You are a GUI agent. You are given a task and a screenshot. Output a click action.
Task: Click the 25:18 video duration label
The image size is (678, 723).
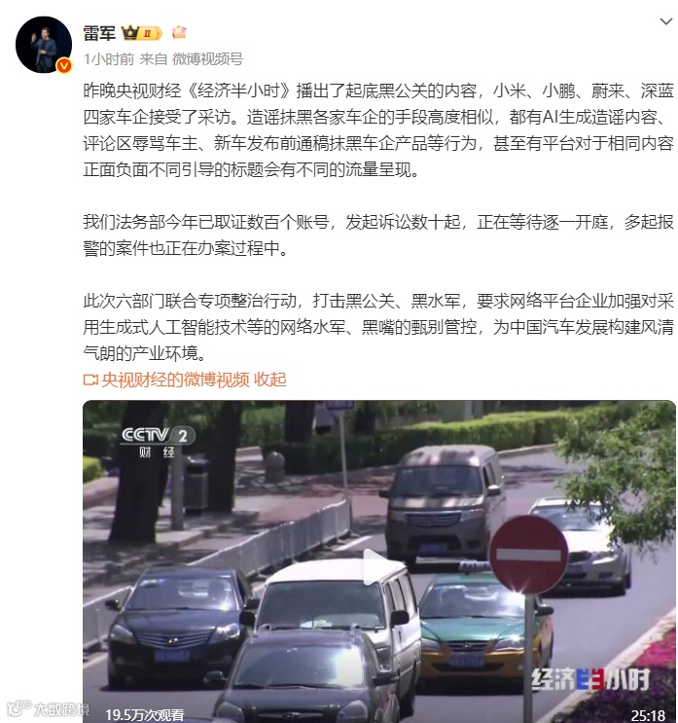tap(648, 715)
